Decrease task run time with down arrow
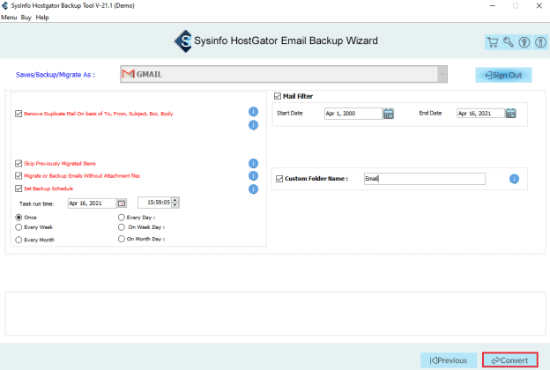This screenshot has height=370, width=550. [x=175, y=204]
